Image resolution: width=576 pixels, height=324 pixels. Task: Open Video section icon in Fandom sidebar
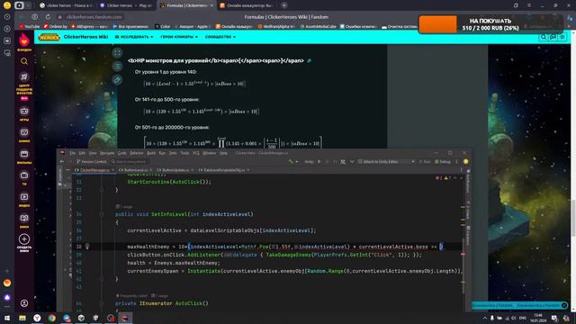tap(24, 196)
